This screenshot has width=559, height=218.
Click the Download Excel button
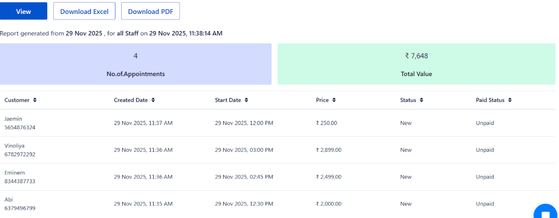(84, 11)
